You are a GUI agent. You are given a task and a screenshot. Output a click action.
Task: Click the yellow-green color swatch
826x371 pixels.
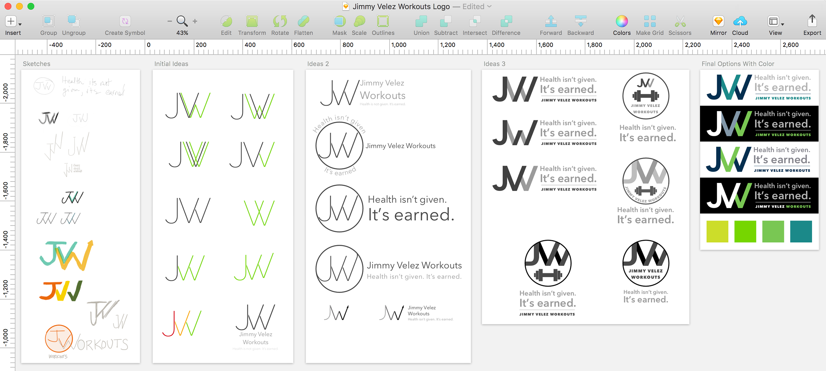pos(717,231)
